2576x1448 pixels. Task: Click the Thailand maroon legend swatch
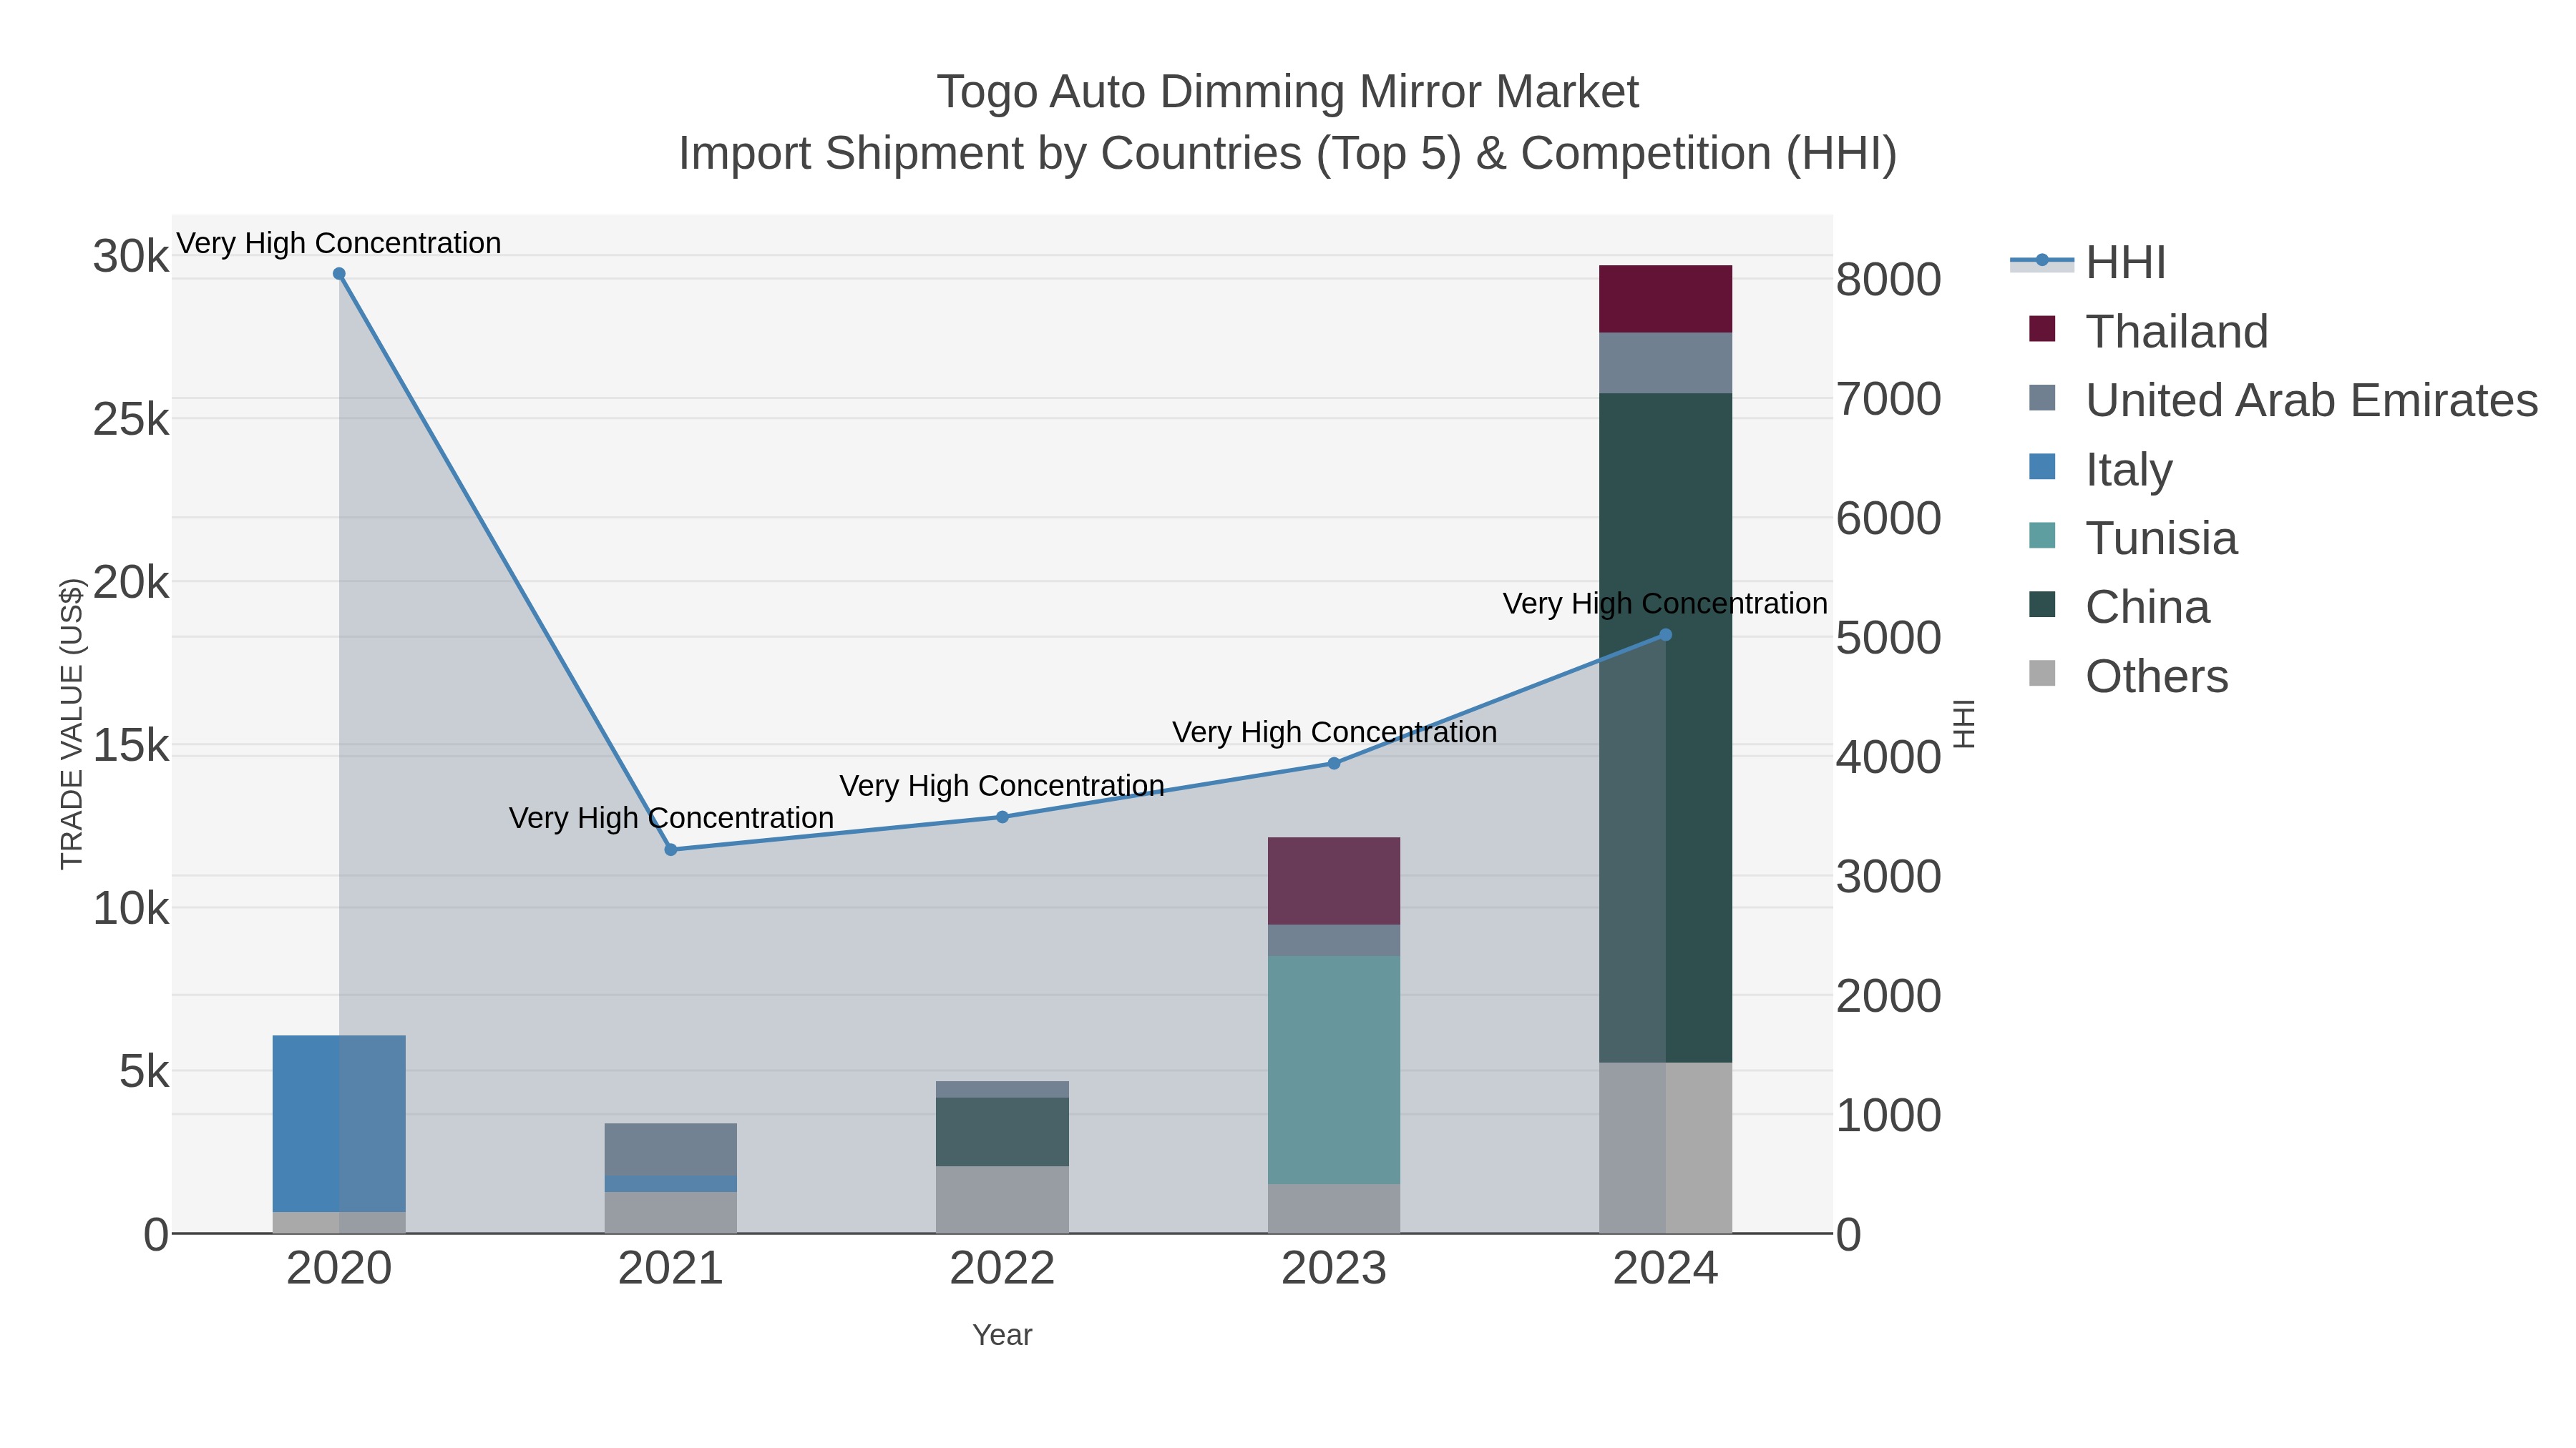(2042, 329)
